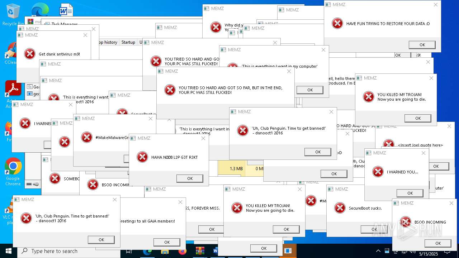Click error icon in fully visible BSOD INCOMING dialog
459x258 pixels.
[x=406, y=222]
